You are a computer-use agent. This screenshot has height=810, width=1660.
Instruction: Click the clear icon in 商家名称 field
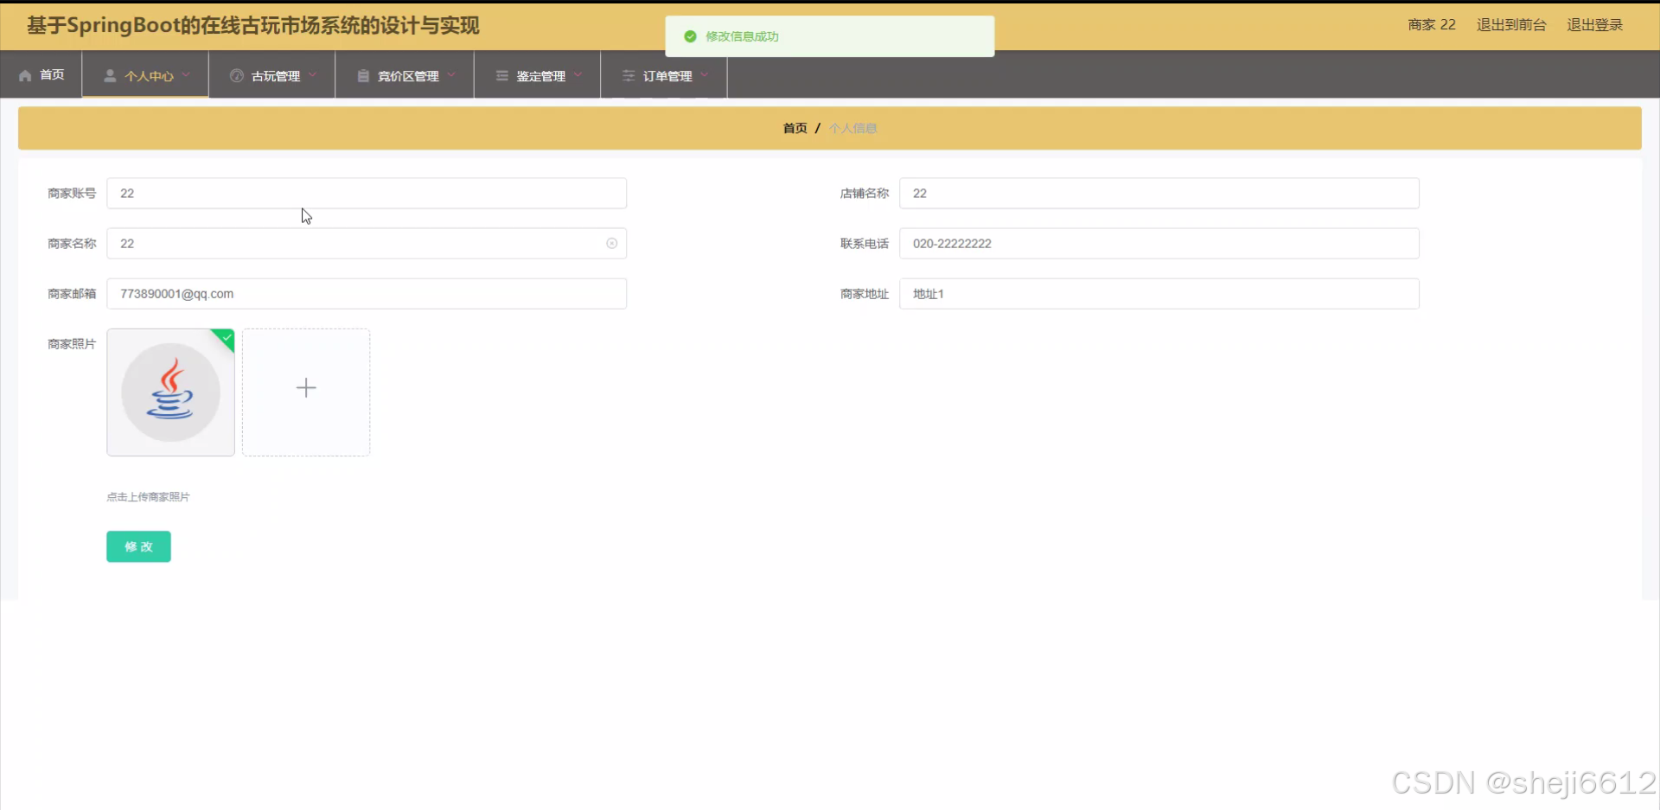tap(611, 243)
